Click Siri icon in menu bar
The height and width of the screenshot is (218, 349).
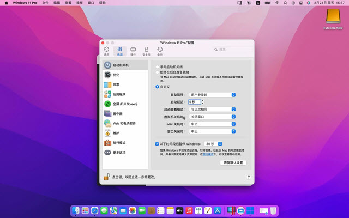(309, 3)
